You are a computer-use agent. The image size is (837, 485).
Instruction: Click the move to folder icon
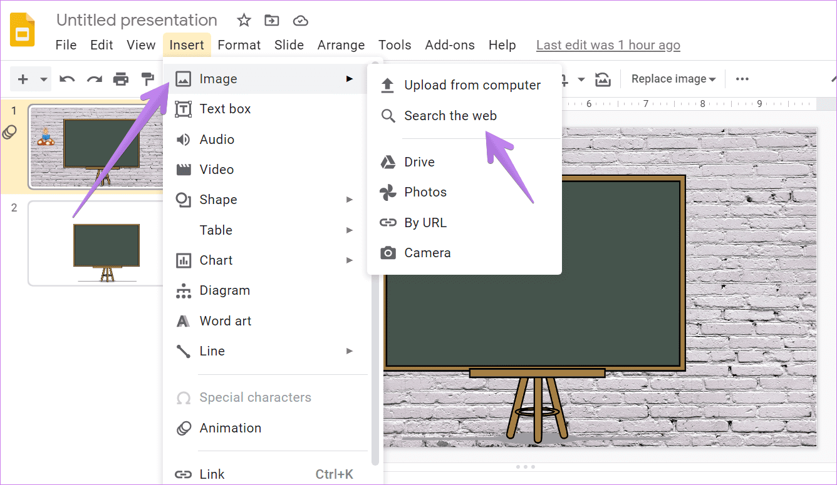pos(272,21)
